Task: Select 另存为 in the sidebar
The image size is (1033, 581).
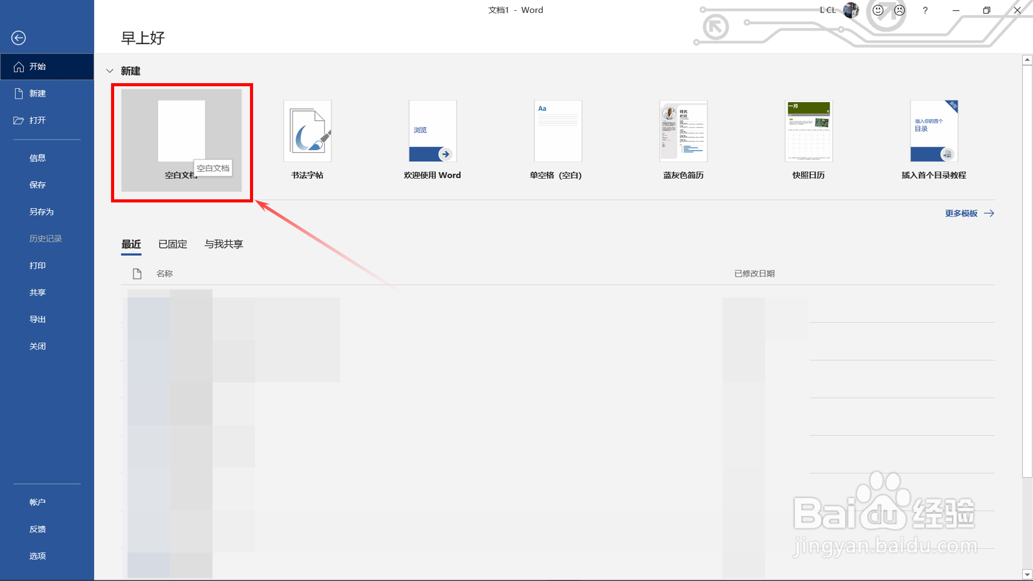Action: click(x=41, y=212)
